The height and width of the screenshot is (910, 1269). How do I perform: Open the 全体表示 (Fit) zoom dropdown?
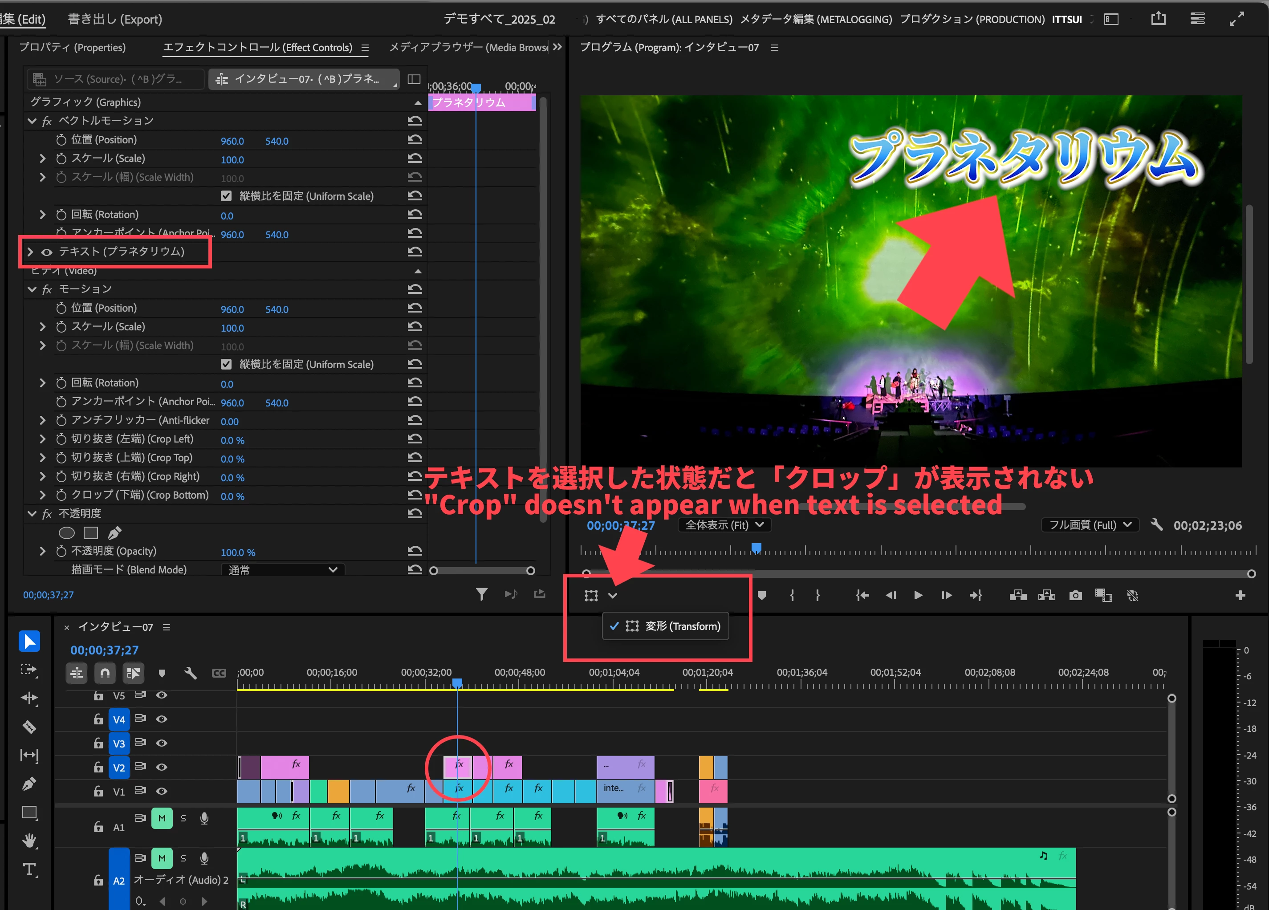(x=724, y=524)
